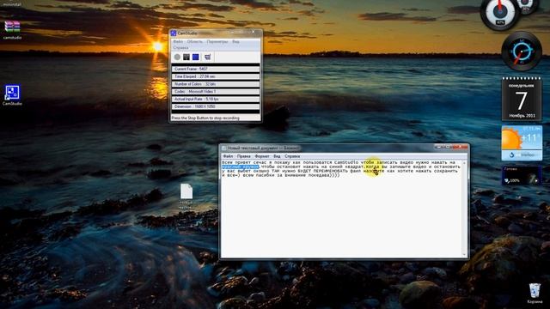Click the highlighted text 'красный кружок' in Notepad
Viewport: 550px width, 309px height.
241,167
